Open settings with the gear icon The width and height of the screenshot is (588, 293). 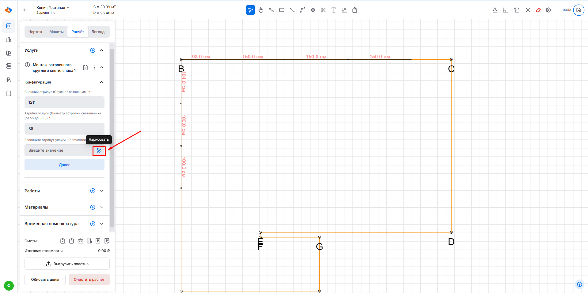click(x=548, y=10)
